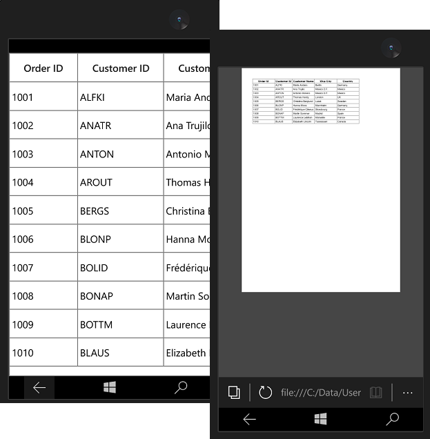The width and height of the screenshot is (430, 439).
Task: Select customer ID AROUT
Action: click(121, 182)
